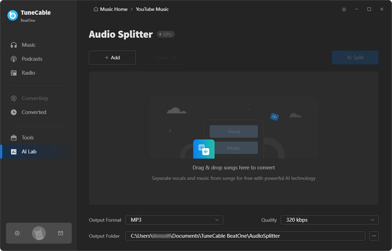Open the mail feedback icon
This screenshot has height=251, width=392.
(x=61, y=233)
